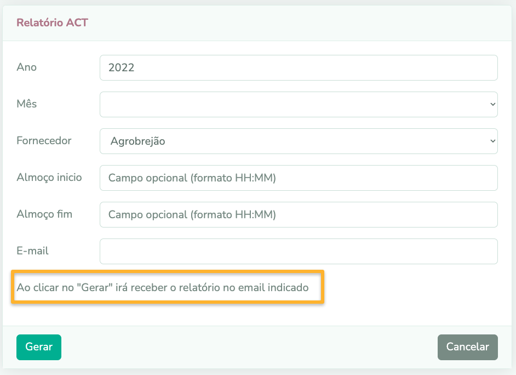Click the green Gerar button
The width and height of the screenshot is (516, 375).
[x=39, y=347]
